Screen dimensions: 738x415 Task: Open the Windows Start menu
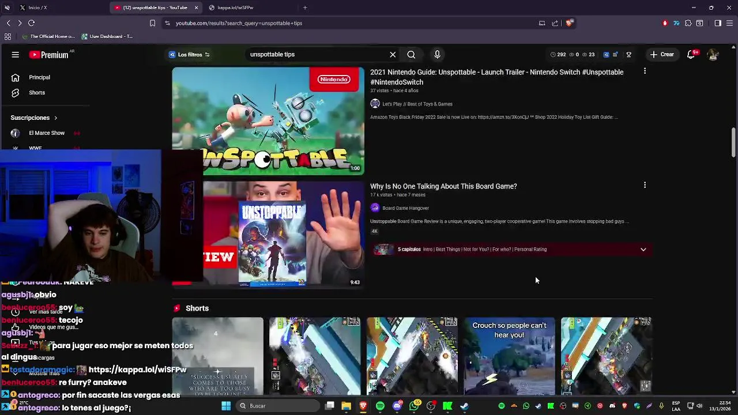click(x=226, y=406)
